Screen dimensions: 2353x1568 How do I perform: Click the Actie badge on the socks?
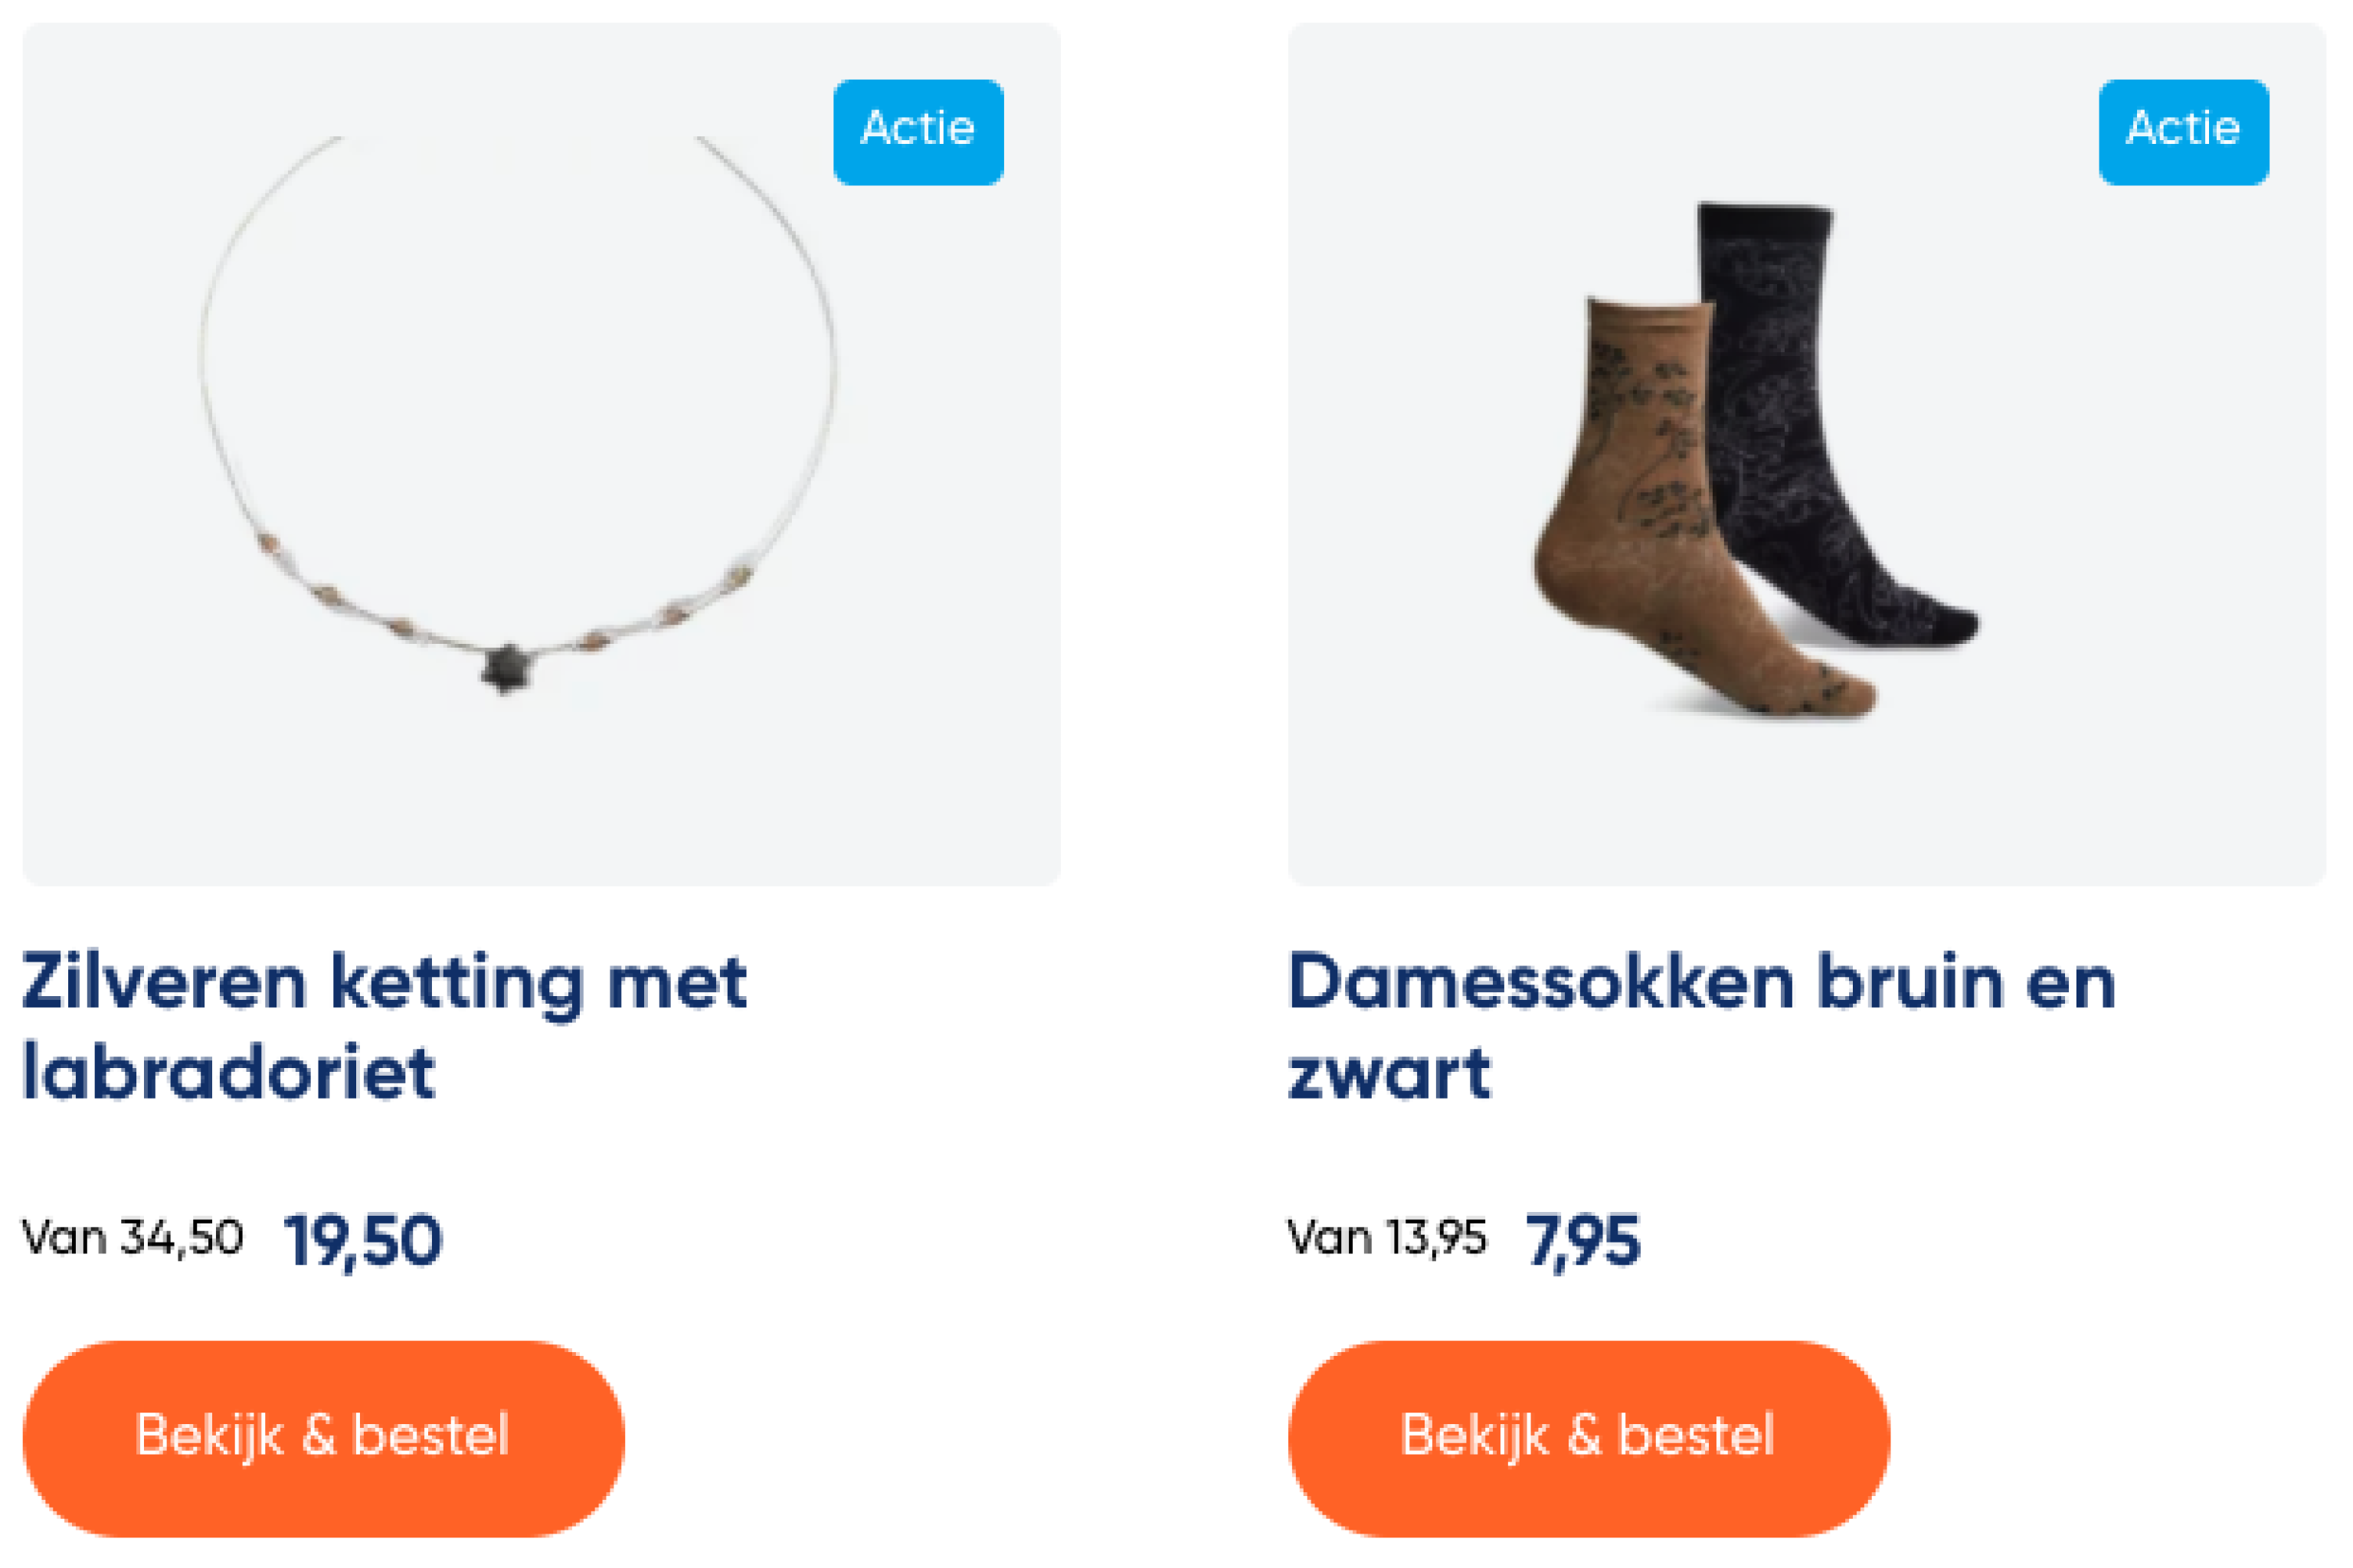[x=2184, y=132]
